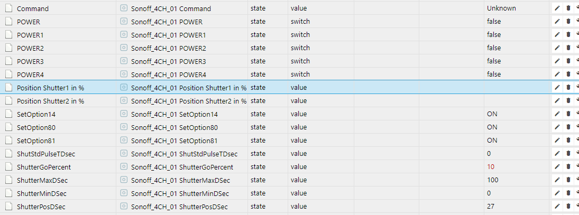Delete ShutStdPulseTDsec with trash icon

coord(568,154)
